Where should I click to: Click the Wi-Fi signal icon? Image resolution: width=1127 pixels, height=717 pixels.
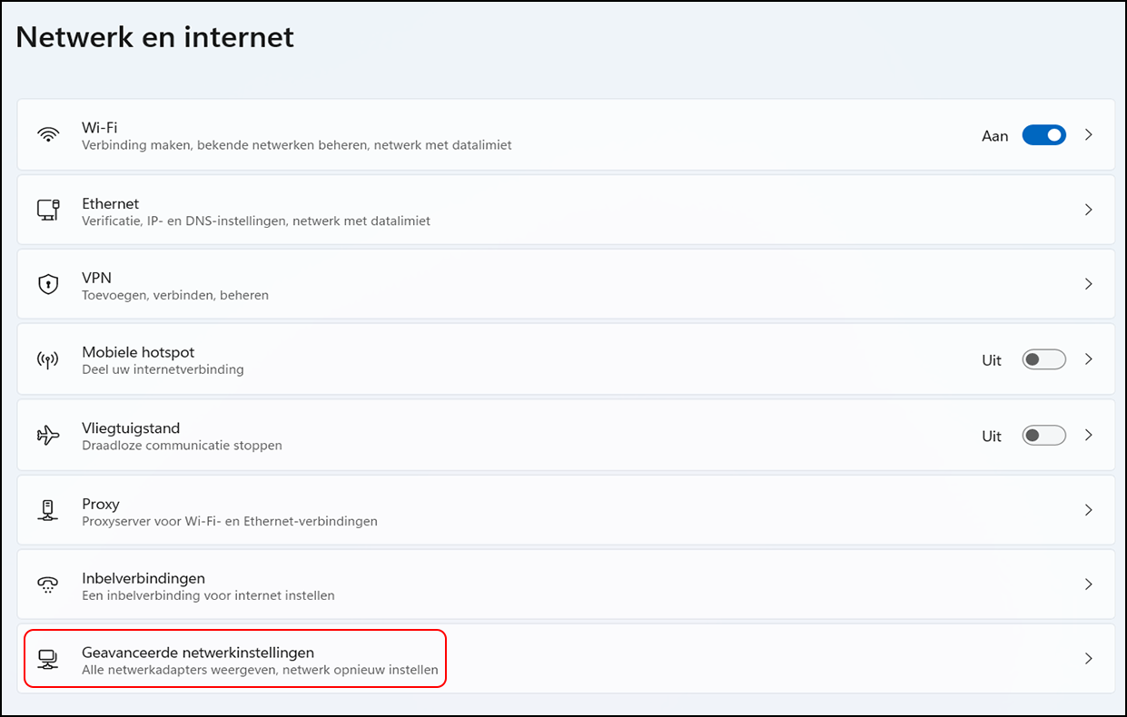pos(48,135)
